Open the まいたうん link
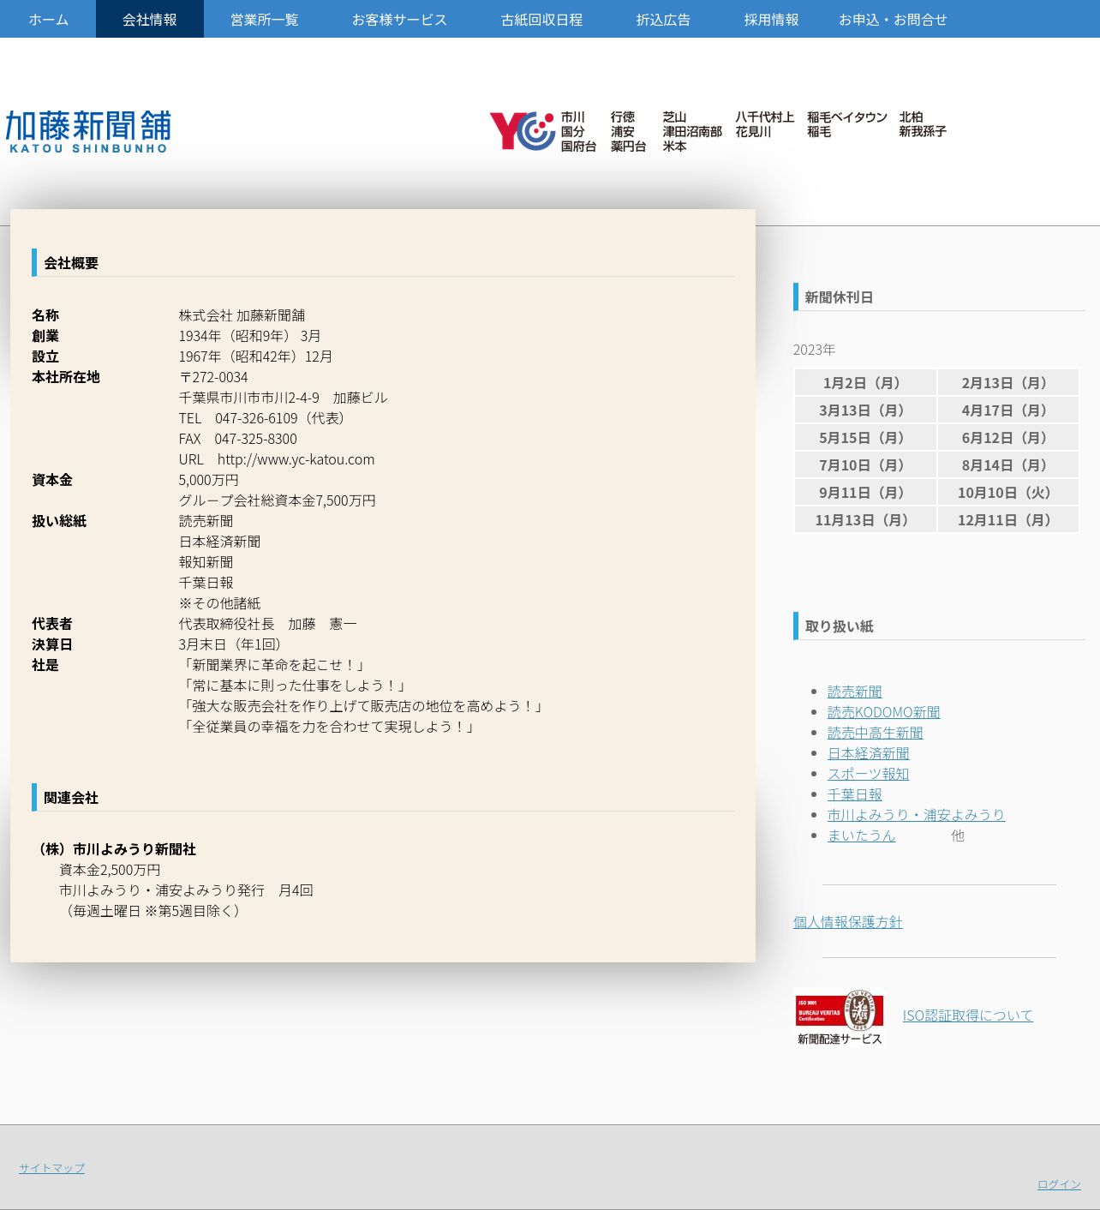The height and width of the screenshot is (1210, 1100). 861,836
